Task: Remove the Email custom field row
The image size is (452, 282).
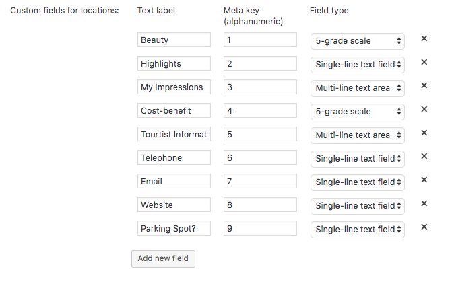Action: tap(424, 180)
